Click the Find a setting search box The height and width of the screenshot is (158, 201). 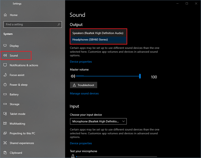[30, 24]
